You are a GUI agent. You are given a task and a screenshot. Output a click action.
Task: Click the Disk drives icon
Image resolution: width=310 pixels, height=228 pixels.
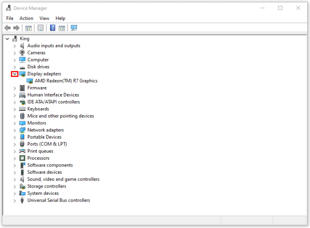click(x=22, y=68)
